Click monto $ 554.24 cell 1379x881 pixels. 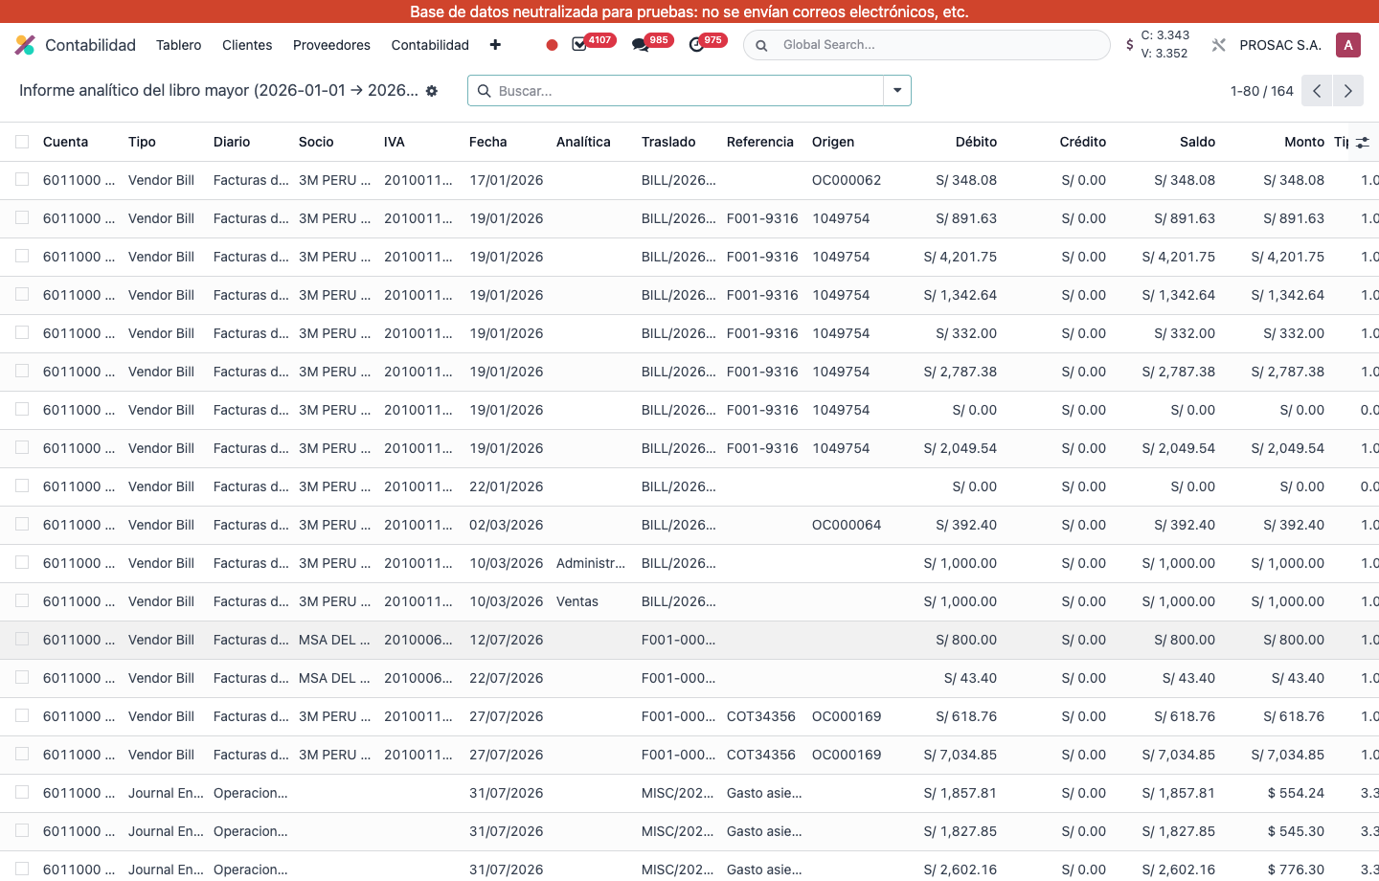click(1296, 793)
